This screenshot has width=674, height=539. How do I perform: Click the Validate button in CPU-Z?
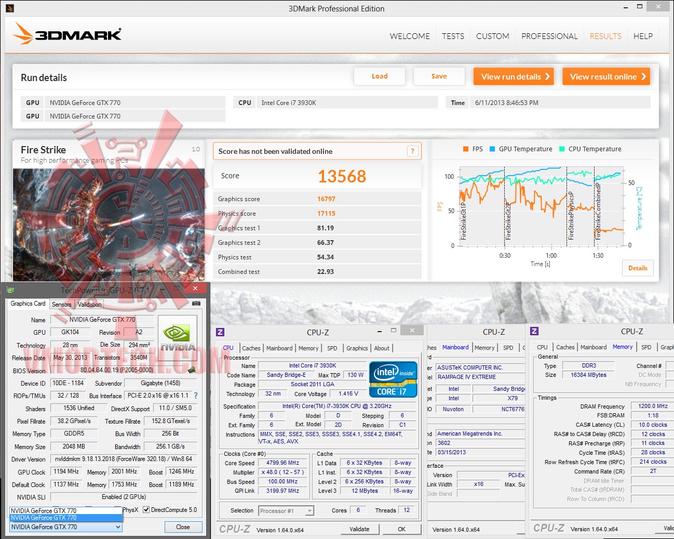[x=359, y=529]
